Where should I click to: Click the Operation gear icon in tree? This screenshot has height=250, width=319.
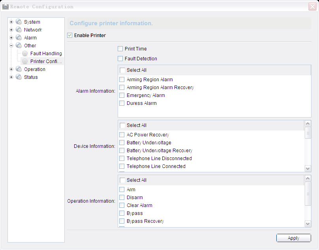[19, 69]
